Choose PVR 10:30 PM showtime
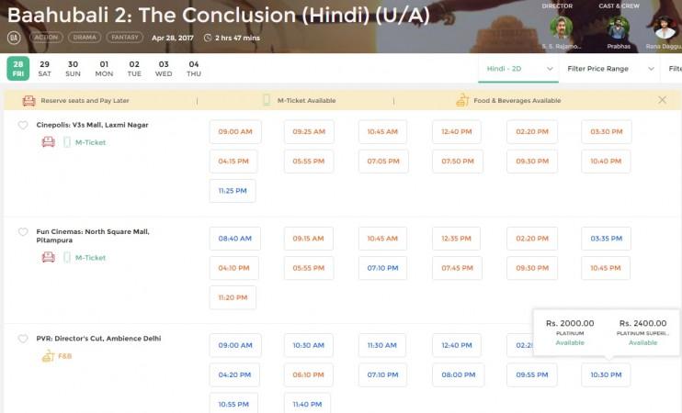Screen dimensions: 682x413 point(606,374)
